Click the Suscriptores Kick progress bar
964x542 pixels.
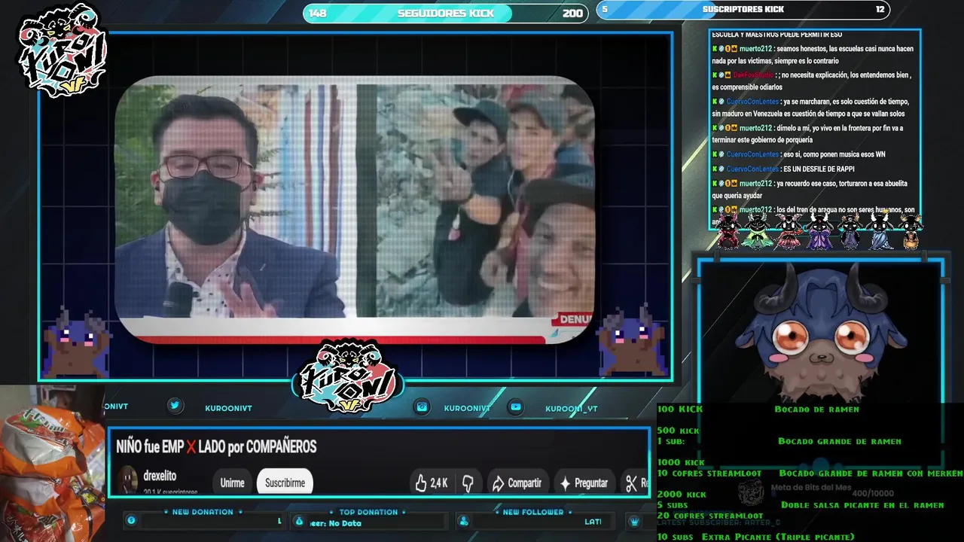pyautogui.click(x=743, y=10)
